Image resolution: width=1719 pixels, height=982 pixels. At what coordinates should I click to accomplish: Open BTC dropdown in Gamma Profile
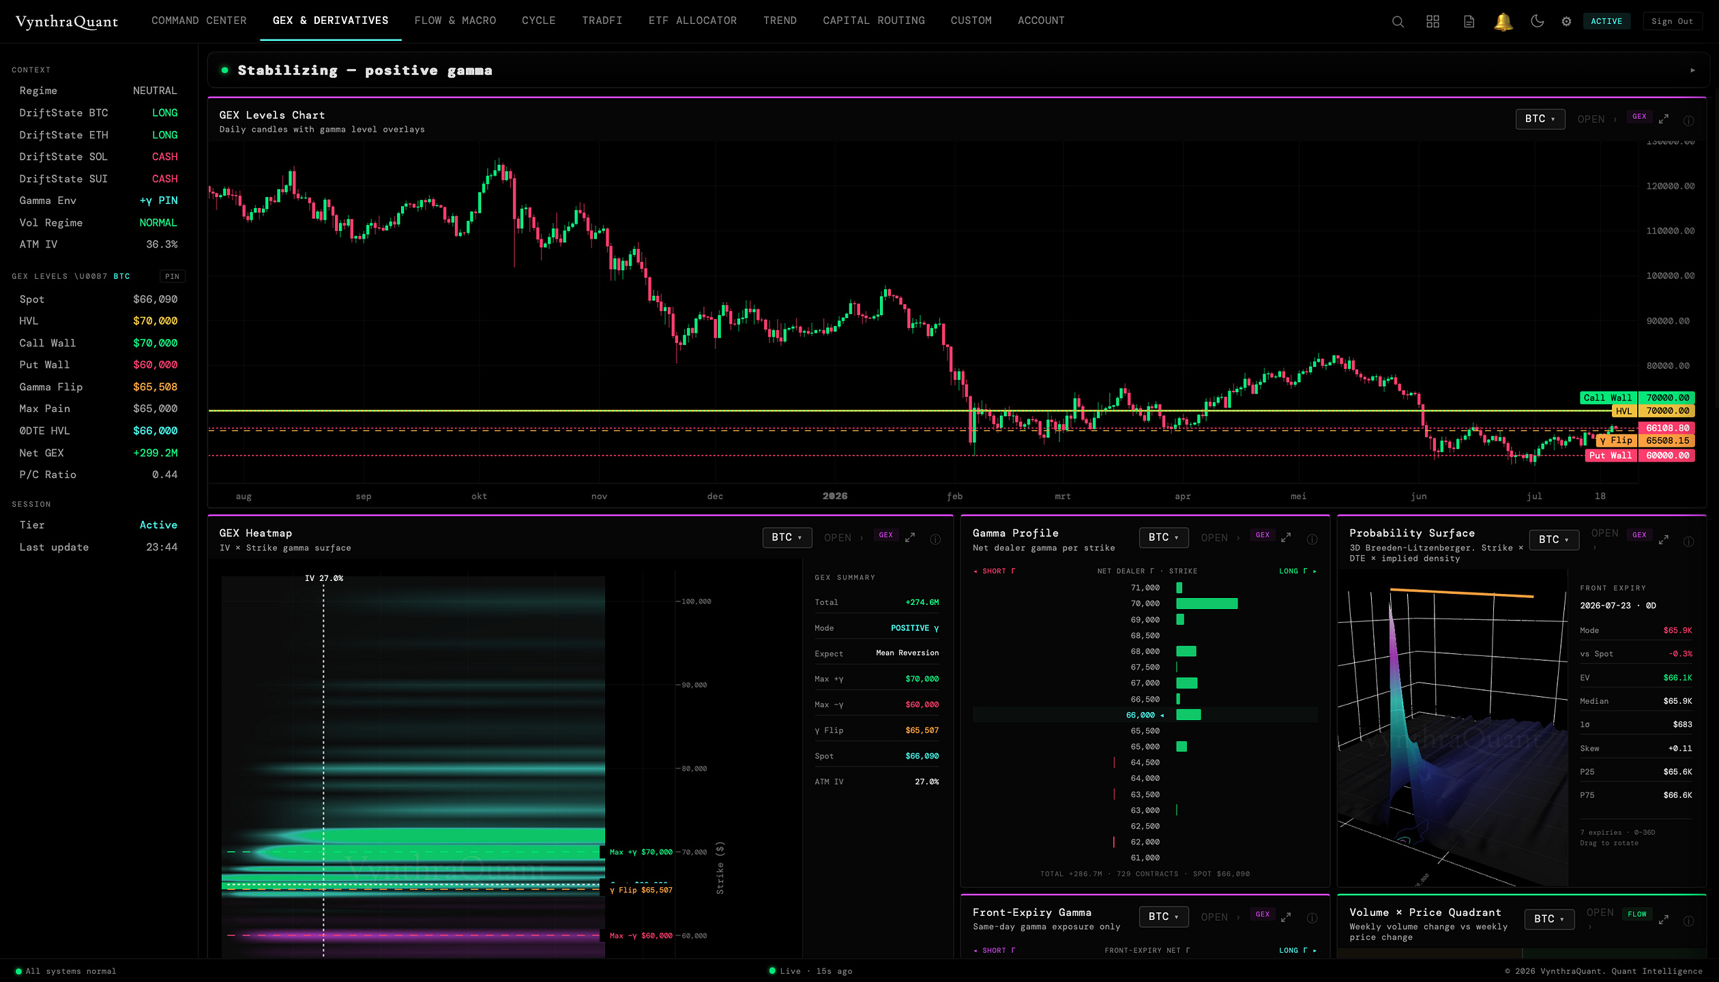coord(1163,537)
